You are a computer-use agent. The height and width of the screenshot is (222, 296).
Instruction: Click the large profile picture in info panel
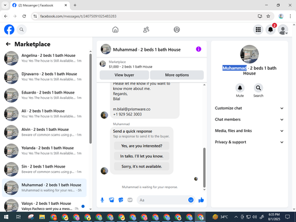click(x=249, y=54)
